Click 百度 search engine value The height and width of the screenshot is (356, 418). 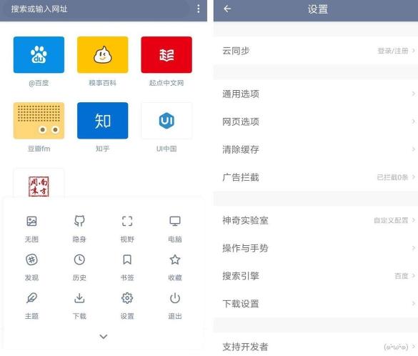[x=401, y=276]
